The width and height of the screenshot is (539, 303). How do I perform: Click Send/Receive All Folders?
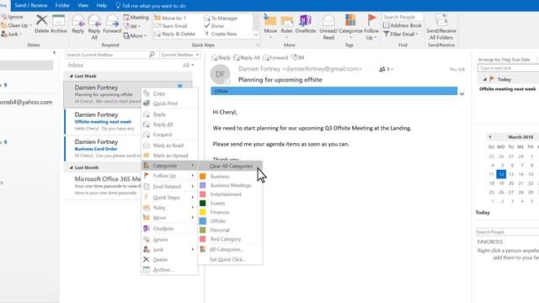point(441,27)
